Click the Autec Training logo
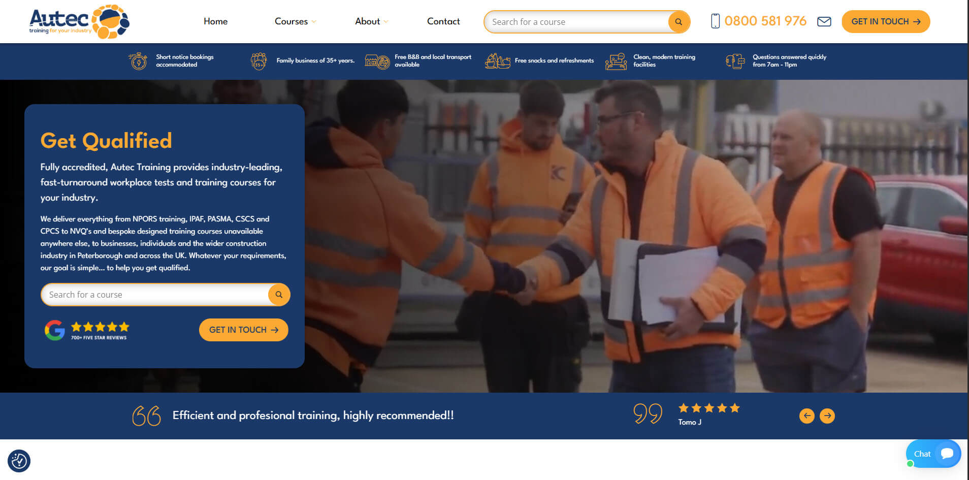 pyautogui.click(x=79, y=22)
